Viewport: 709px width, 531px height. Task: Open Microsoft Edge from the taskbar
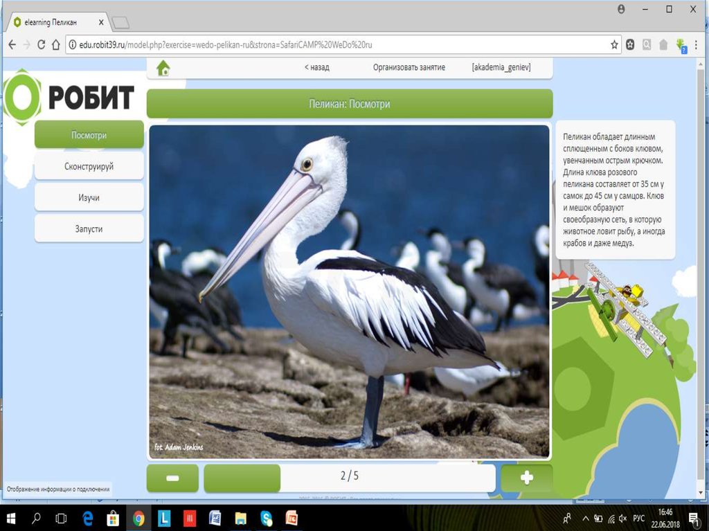[x=88, y=518]
